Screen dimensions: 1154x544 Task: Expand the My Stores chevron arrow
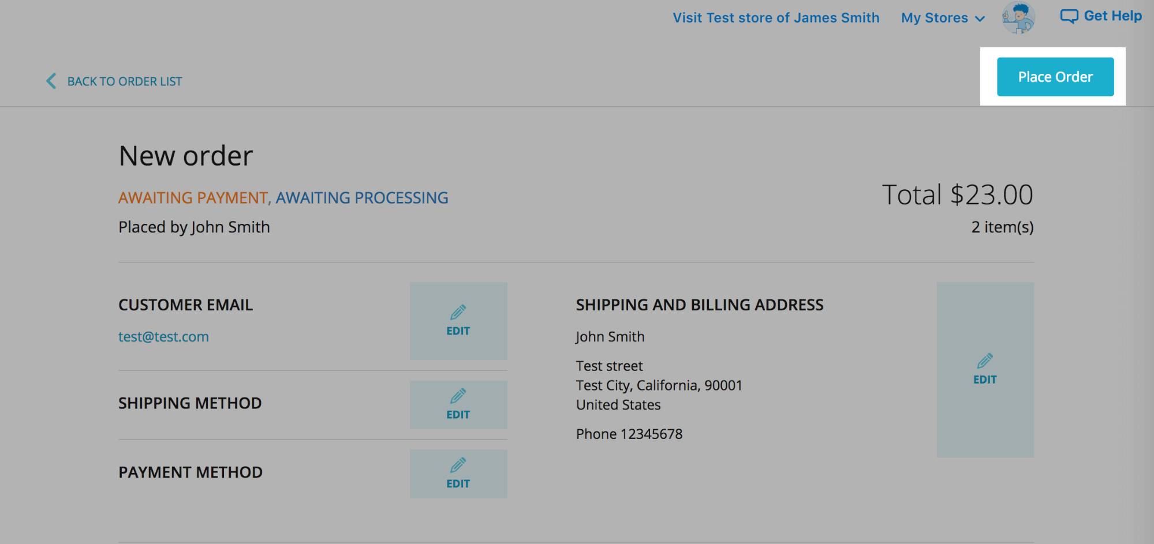[x=980, y=18]
